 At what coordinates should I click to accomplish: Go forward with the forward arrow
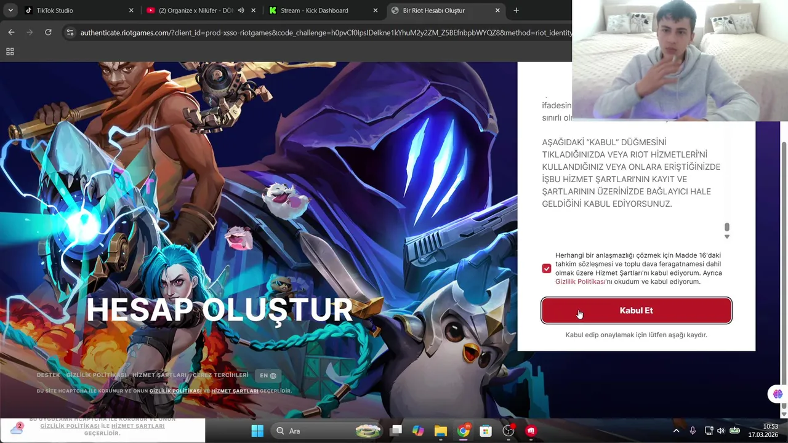point(30,32)
